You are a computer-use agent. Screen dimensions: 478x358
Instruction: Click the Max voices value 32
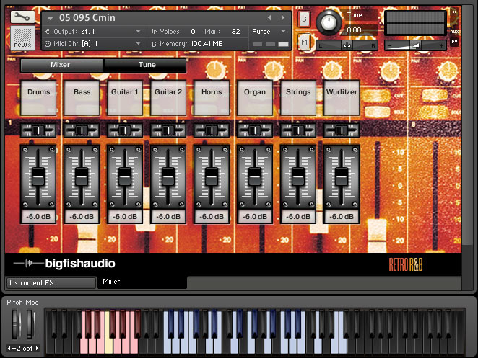[x=235, y=31]
